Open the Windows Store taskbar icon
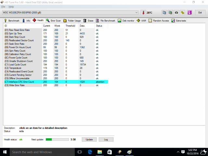This screenshot has width=208, height=156. click(110, 152)
